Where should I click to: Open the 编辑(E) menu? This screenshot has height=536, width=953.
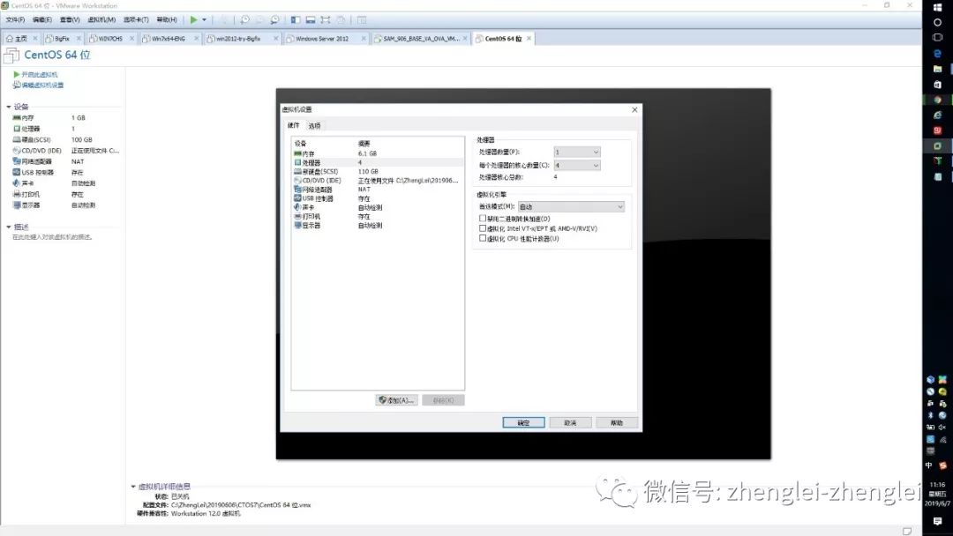[42, 20]
